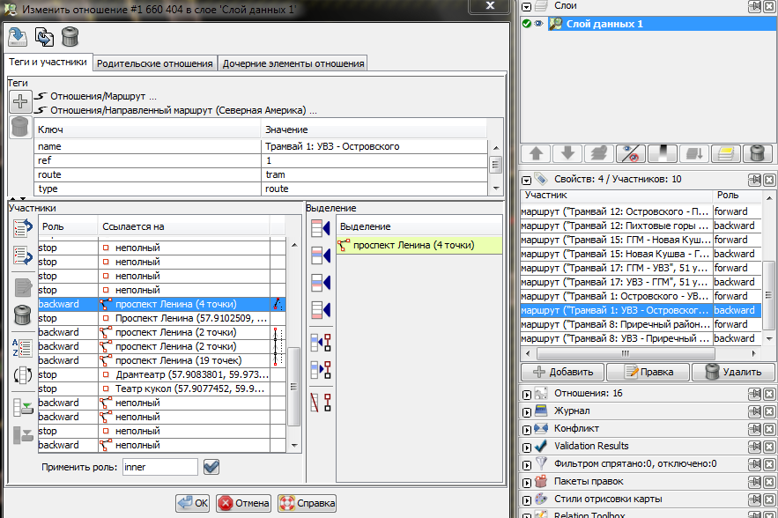Image resolution: width=778 pixels, height=518 pixels.
Task: Select objects for selected members icon
Action: click(x=320, y=370)
